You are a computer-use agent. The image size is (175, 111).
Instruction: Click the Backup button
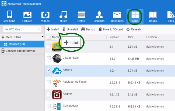point(88,29)
